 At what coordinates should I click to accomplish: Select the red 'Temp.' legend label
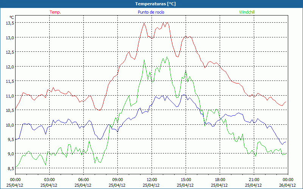[x=55, y=12]
